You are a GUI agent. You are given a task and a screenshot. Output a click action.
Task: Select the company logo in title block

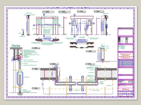click(131, 82)
